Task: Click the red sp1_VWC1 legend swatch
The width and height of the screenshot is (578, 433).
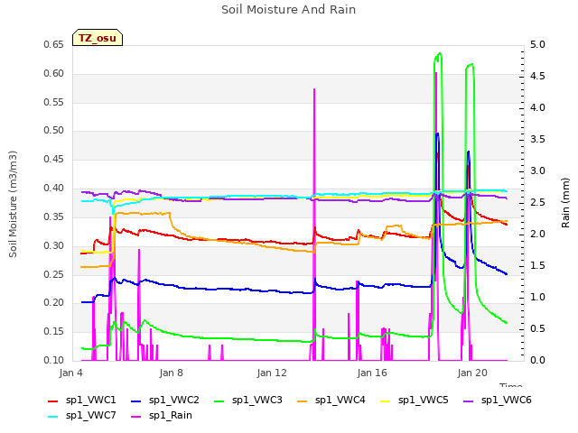Action: pos(53,401)
